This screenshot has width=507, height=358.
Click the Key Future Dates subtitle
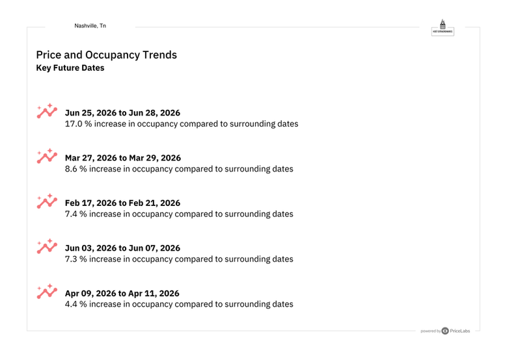pyautogui.click(x=70, y=68)
